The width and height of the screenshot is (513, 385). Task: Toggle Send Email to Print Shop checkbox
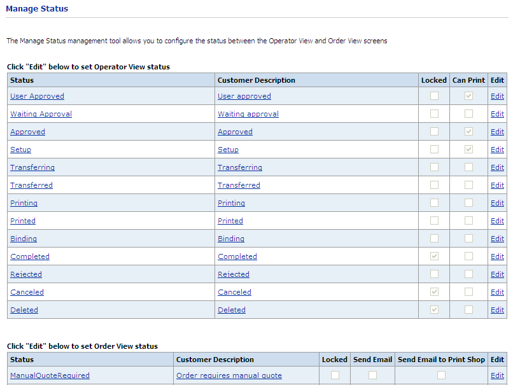441,375
